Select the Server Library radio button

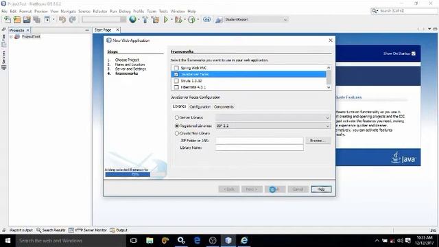point(177,117)
